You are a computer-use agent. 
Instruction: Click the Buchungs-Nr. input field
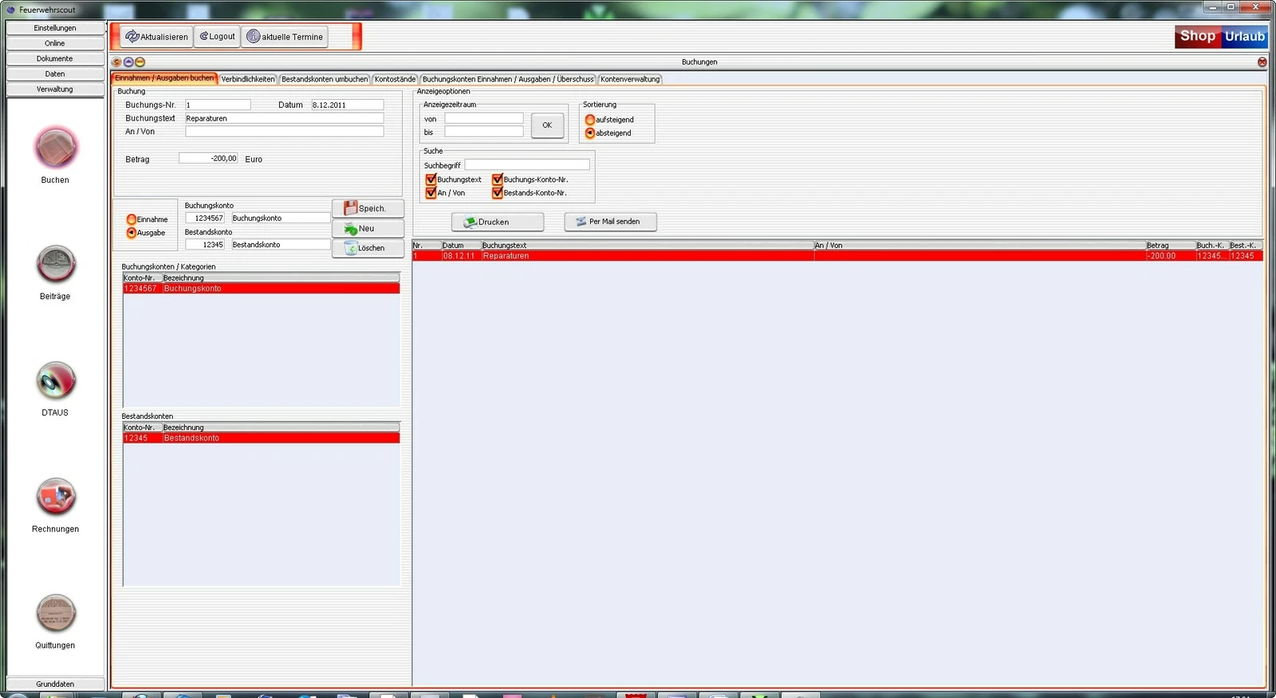click(x=218, y=105)
